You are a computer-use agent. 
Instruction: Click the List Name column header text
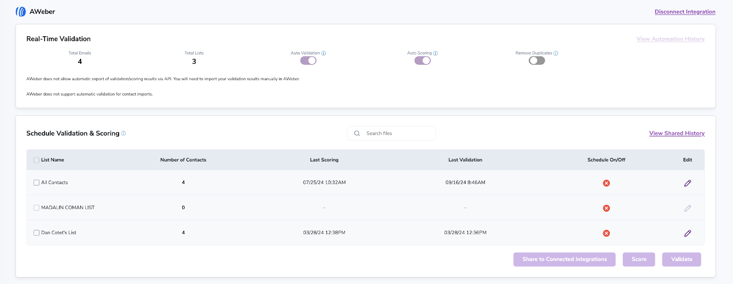pyautogui.click(x=53, y=160)
